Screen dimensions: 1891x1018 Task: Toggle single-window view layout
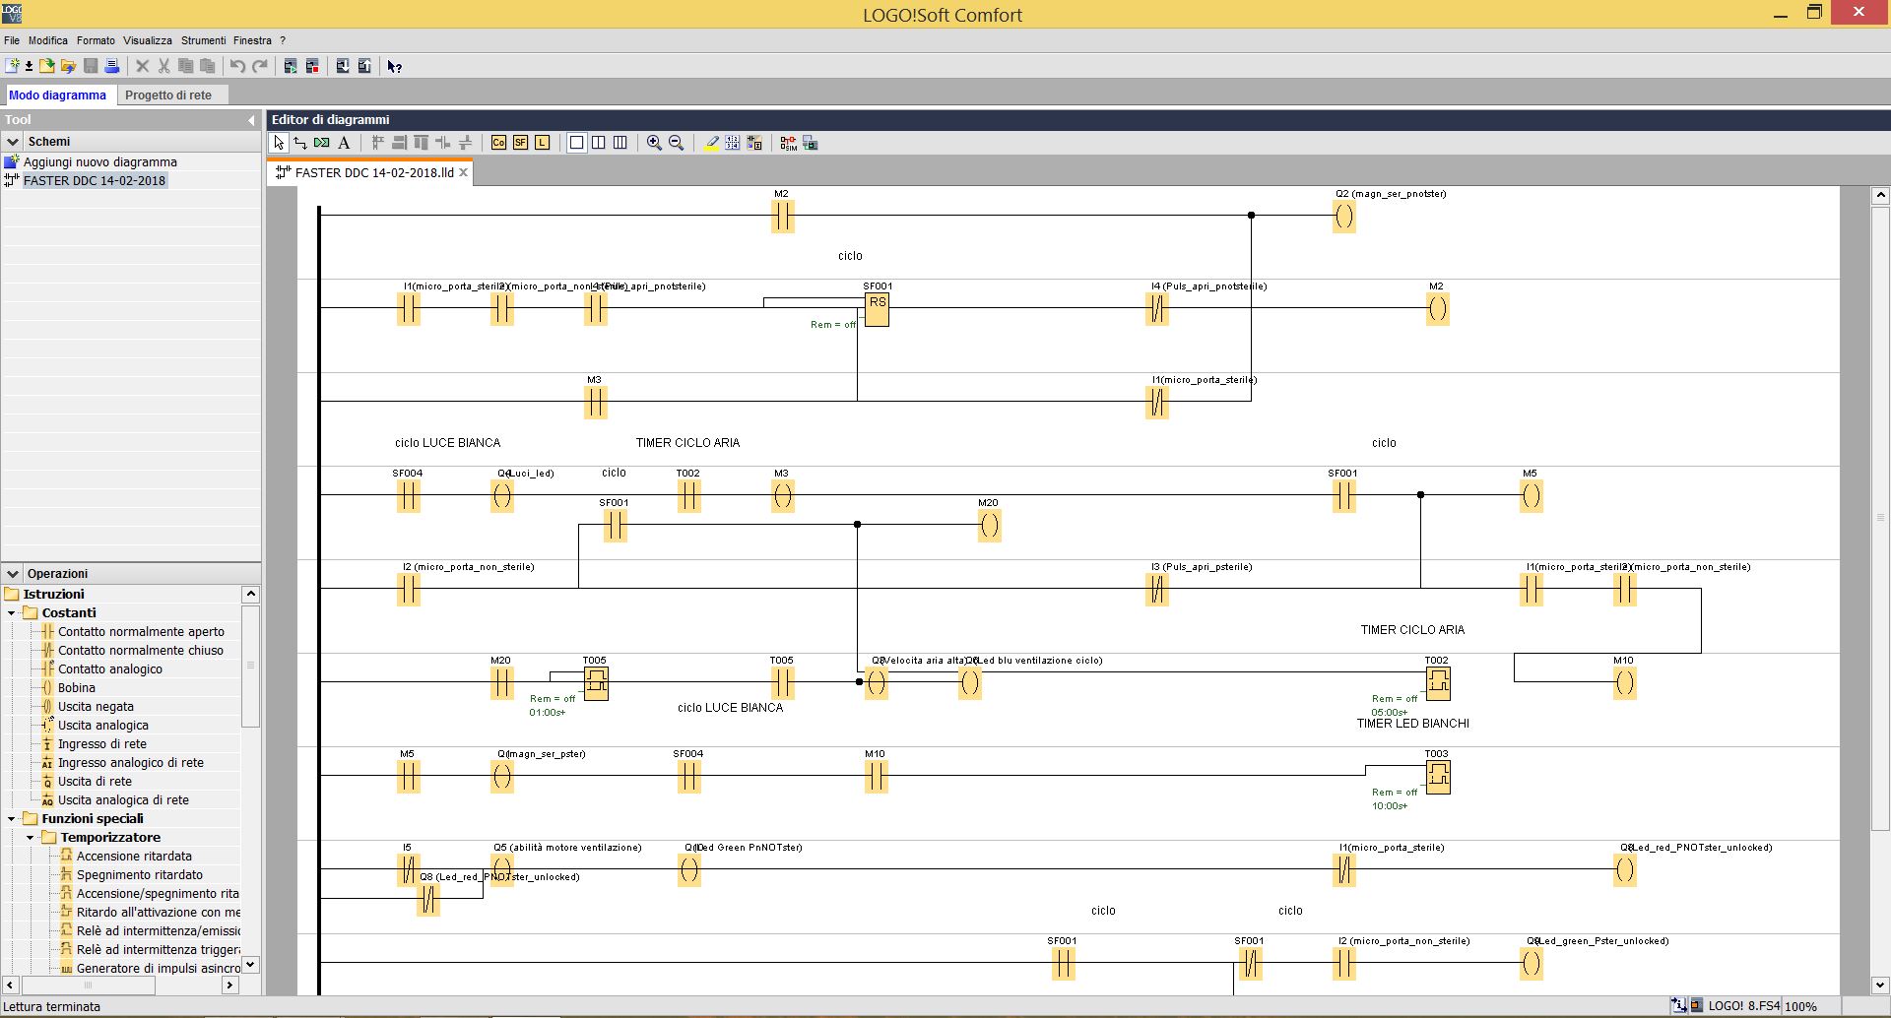[577, 143]
